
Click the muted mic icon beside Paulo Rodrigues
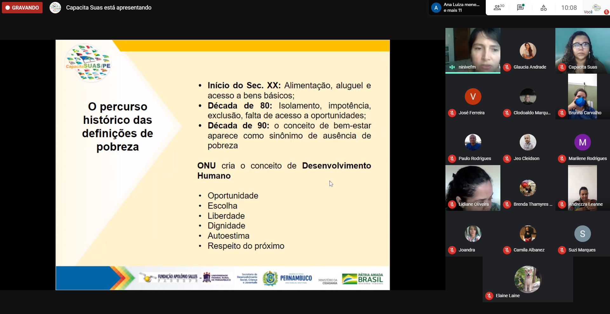pyautogui.click(x=452, y=159)
